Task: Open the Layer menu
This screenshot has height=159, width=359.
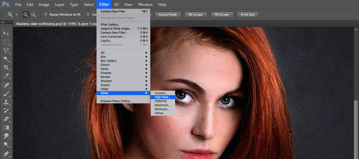Action: point(59,4)
